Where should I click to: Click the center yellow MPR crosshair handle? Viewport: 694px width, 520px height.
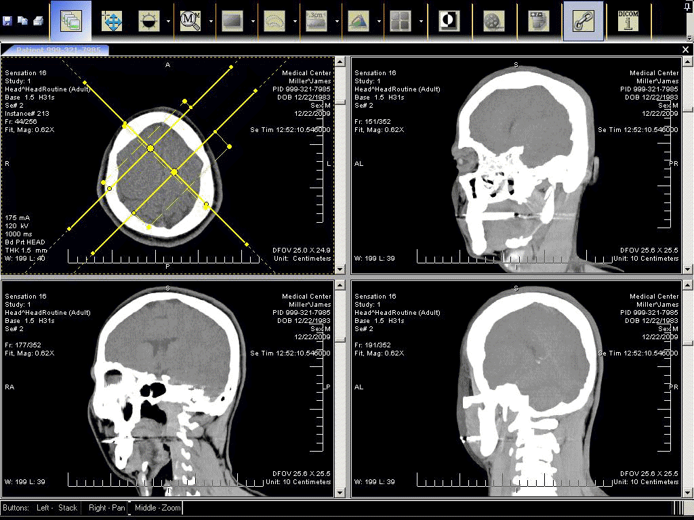coord(174,172)
